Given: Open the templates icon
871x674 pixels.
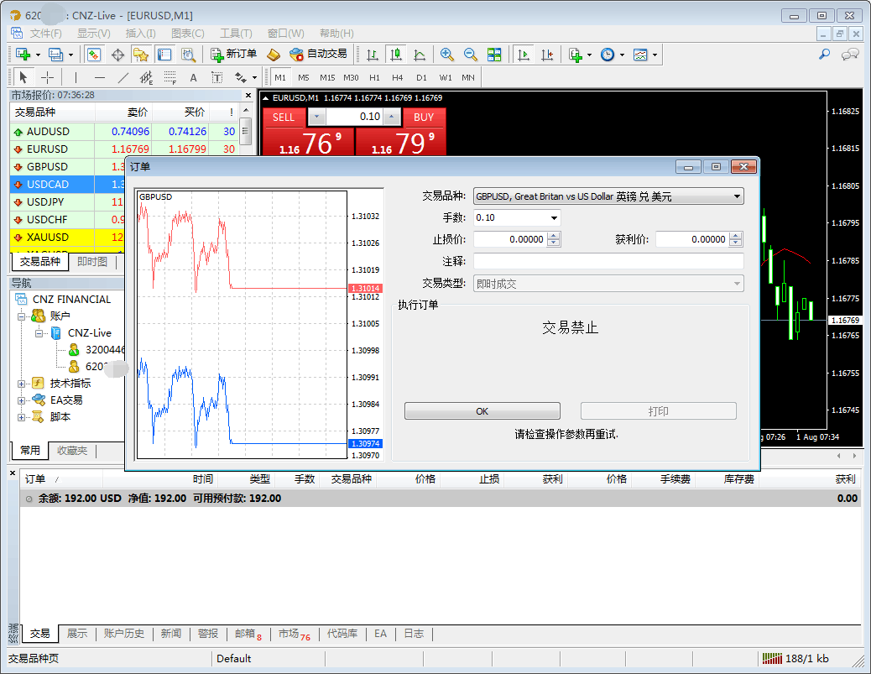Looking at the screenshot, I should point(640,55).
